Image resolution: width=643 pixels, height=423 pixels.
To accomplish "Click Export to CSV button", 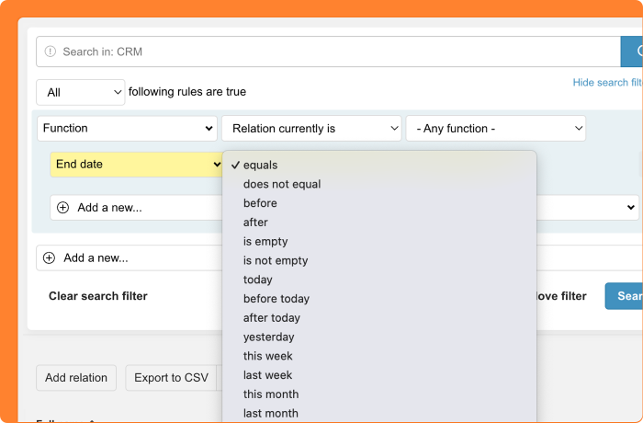I will click(x=171, y=378).
